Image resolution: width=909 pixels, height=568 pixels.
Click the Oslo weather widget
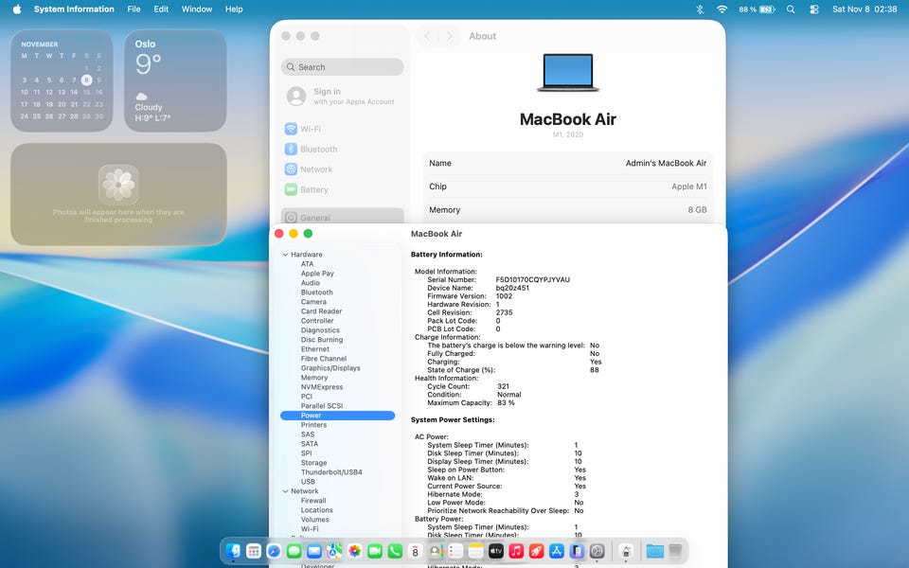(175, 81)
